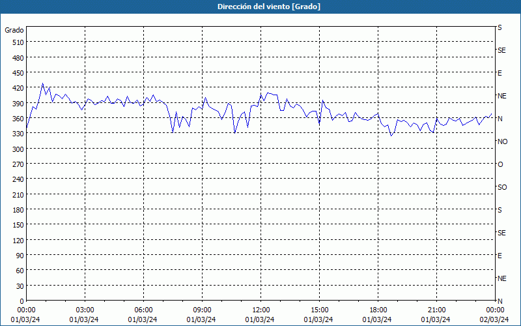Click the 60 tick label on the left axis
Screen dimensions: 521x326
point(20,271)
